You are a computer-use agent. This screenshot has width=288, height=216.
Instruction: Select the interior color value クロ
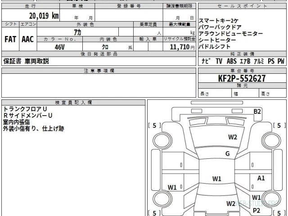click(x=105, y=47)
